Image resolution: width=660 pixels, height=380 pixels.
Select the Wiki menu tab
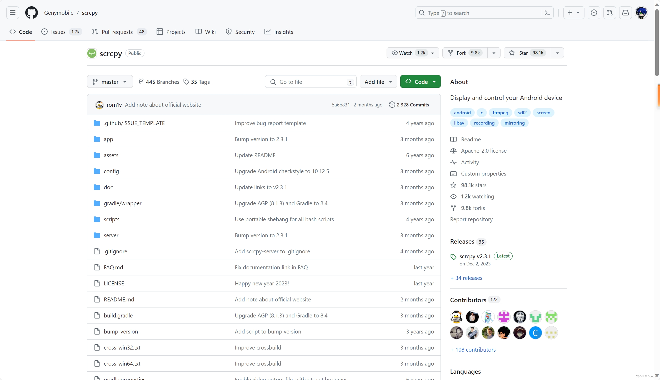coord(210,31)
